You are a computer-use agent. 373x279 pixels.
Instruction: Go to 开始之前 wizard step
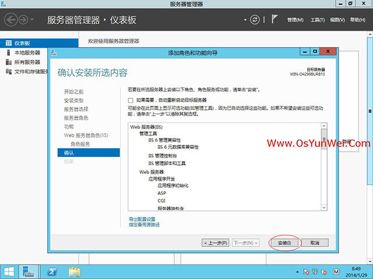tap(74, 92)
